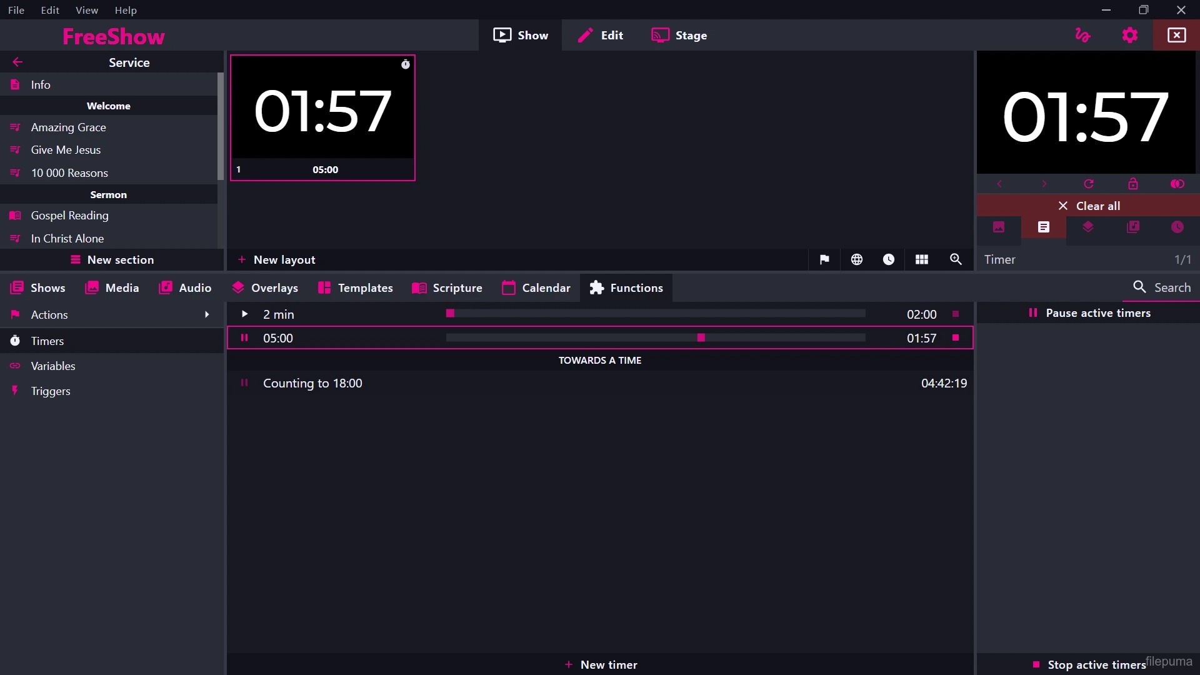Click the overlays layers icon in output panel
Viewport: 1200px width, 675px height.
1088,227
